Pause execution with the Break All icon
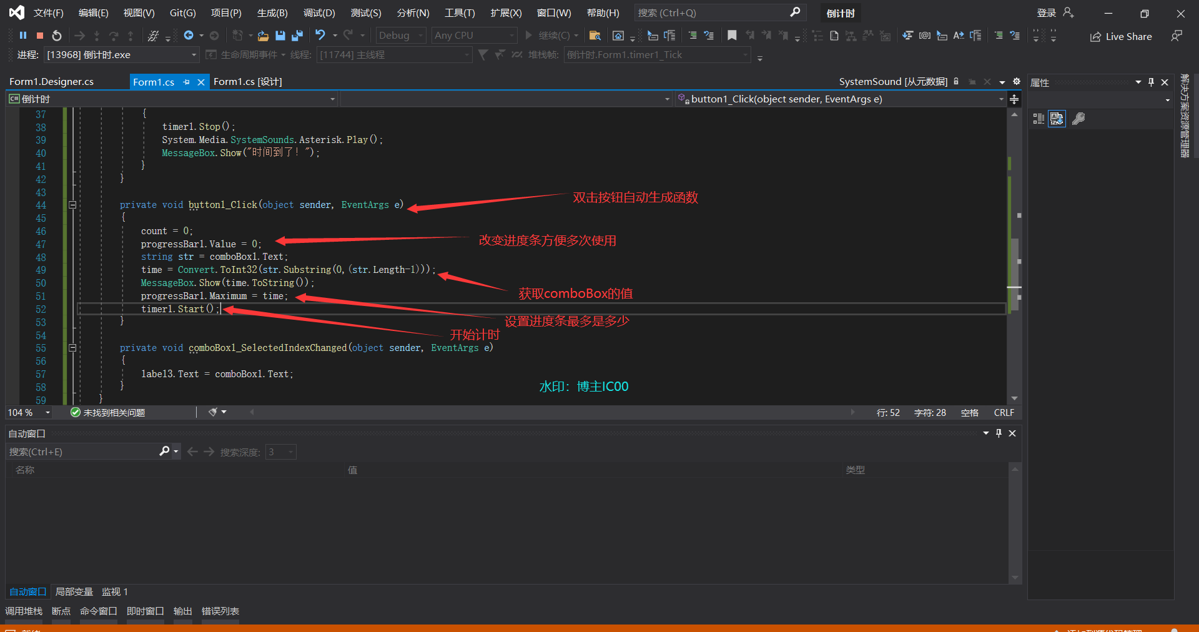The height and width of the screenshot is (632, 1199). (x=24, y=35)
